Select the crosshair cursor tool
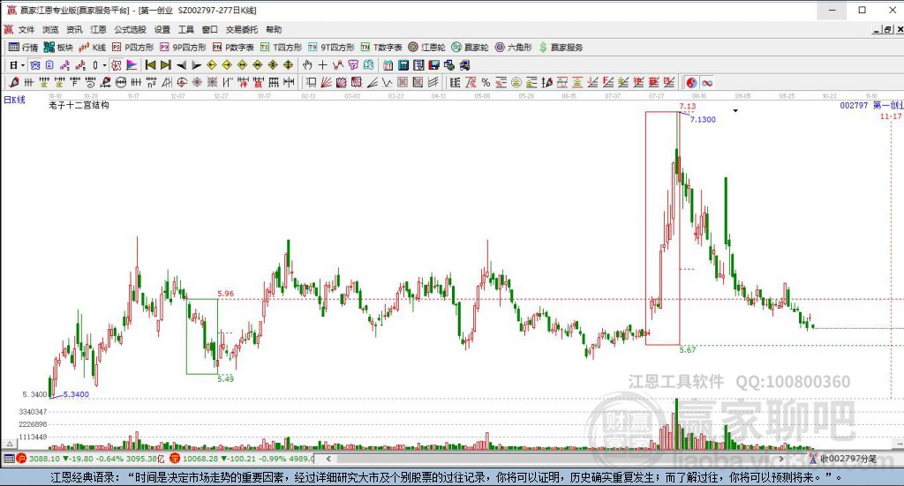 click(323, 65)
